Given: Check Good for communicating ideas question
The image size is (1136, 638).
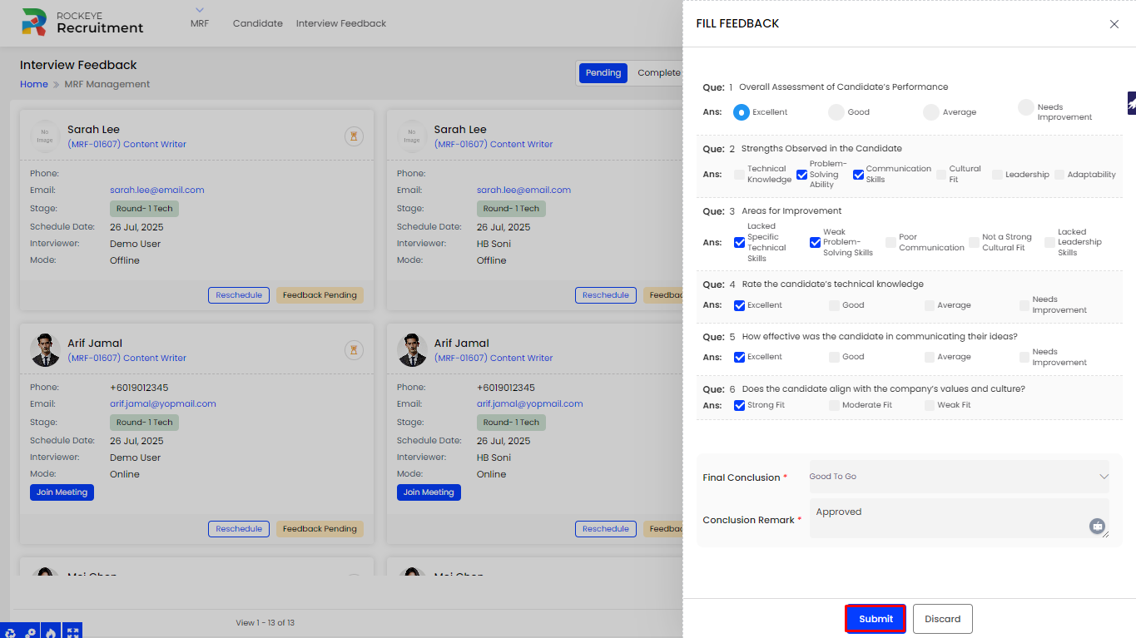Looking at the screenshot, I should coord(834,357).
